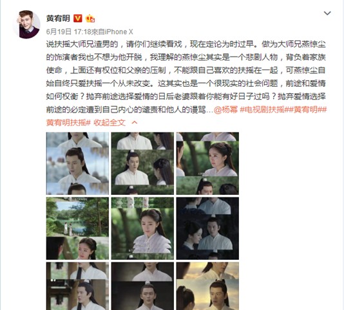Open the center photo in the grid

pyautogui.click(x=142, y=228)
